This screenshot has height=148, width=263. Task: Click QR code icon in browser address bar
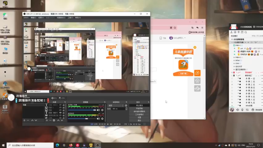tap(171, 28)
